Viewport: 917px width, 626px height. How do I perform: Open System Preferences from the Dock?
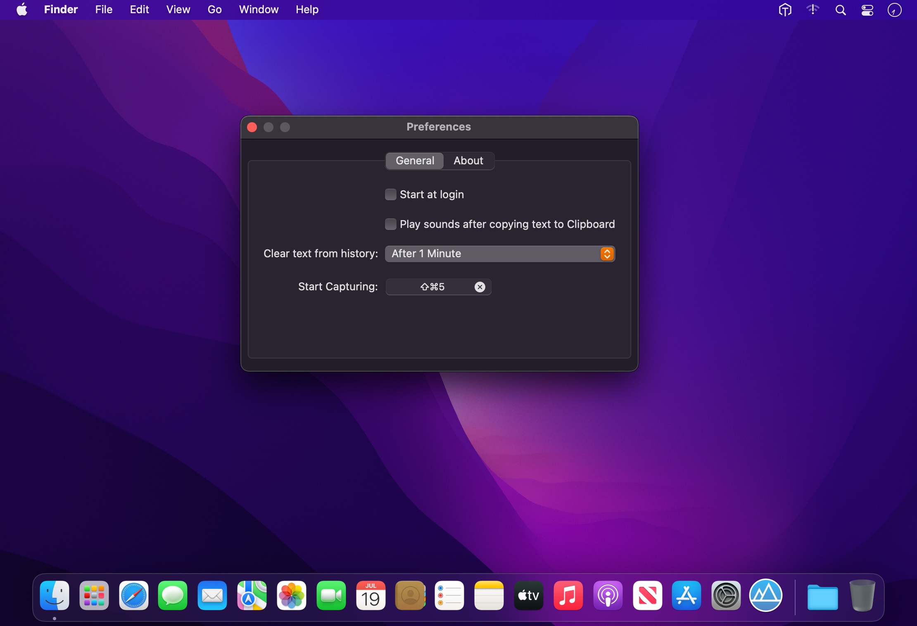[726, 595]
